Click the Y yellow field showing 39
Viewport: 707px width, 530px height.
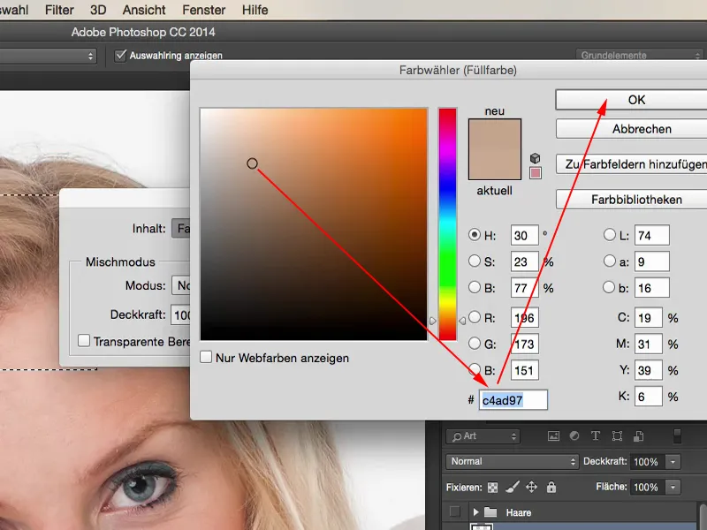649,370
